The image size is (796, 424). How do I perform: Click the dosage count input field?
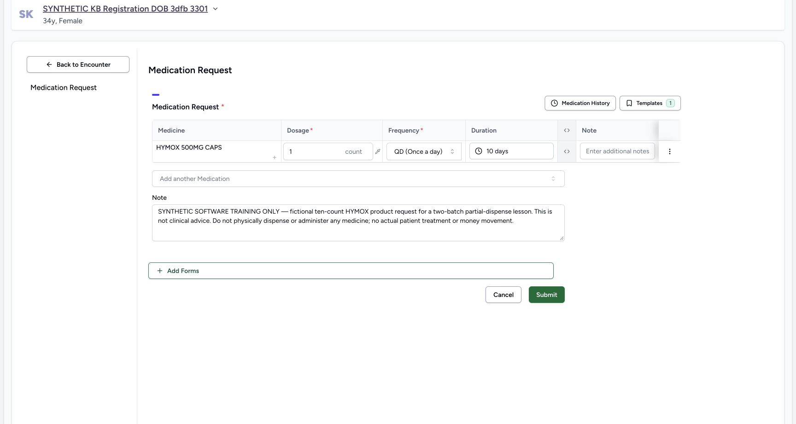[x=328, y=151]
